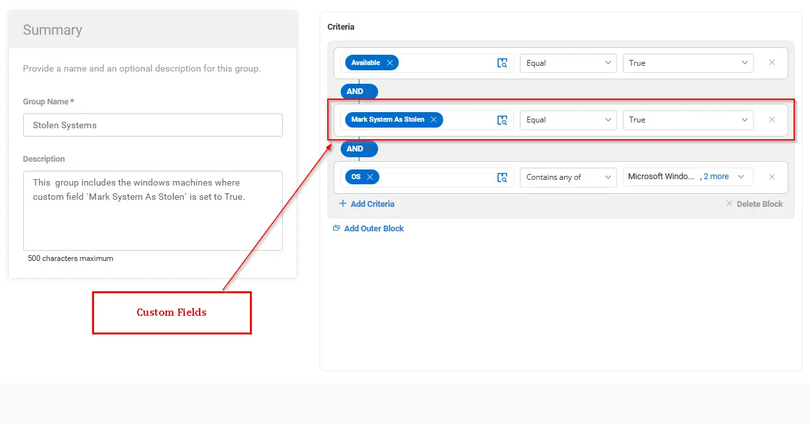Viewport: 809px width, 424px height.
Task: Open the Contains any of operator dropdown
Action: (x=568, y=177)
